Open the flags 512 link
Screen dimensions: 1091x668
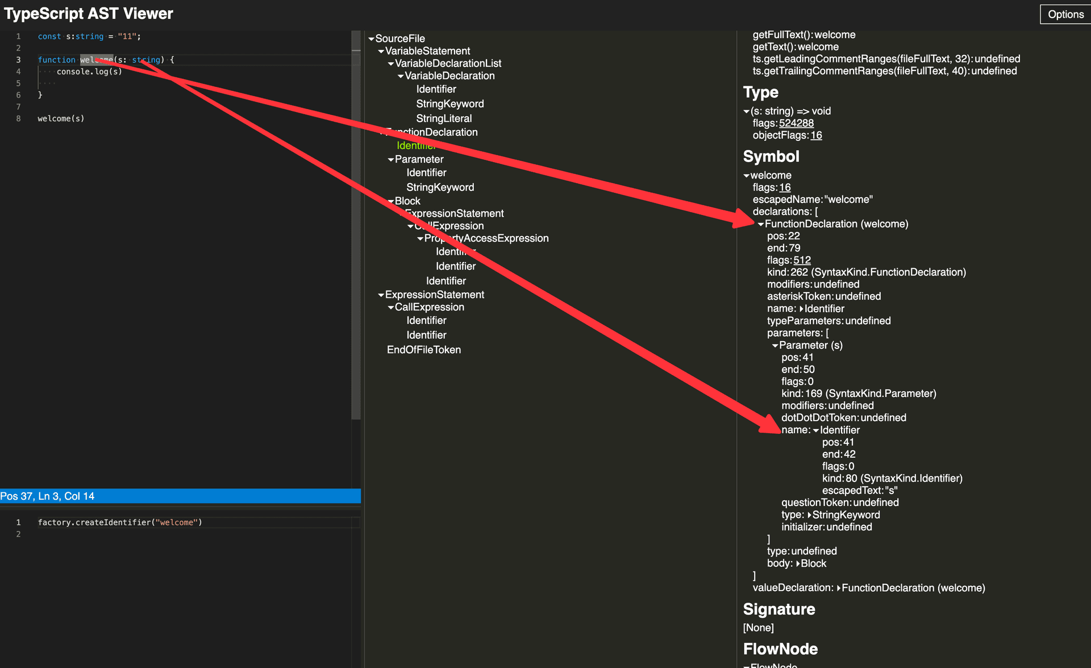(801, 260)
